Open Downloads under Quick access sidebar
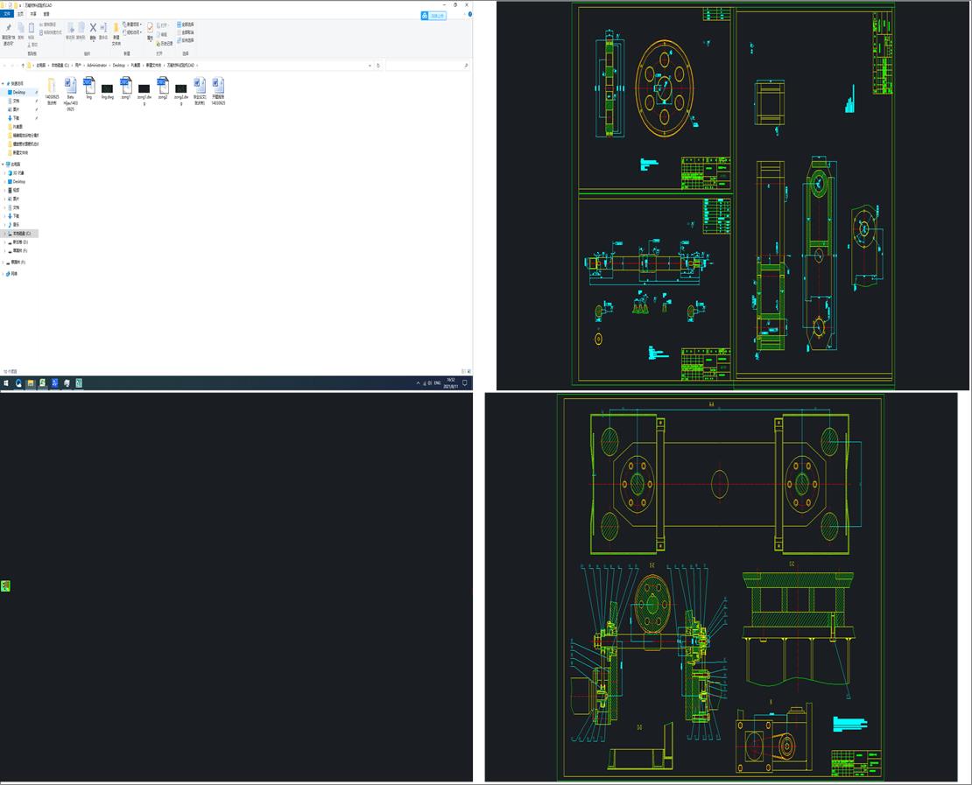Image resolution: width=972 pixels, height=785 pixels. pos(16,118)
